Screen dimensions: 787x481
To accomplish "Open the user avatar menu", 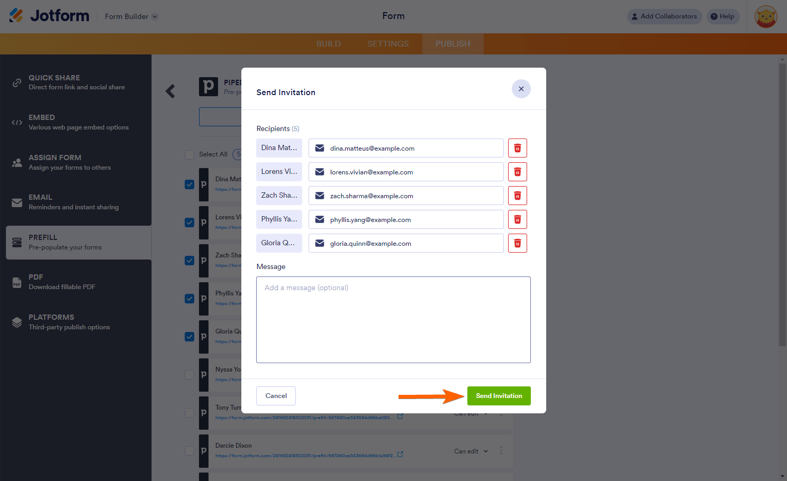I will (765, 16).
